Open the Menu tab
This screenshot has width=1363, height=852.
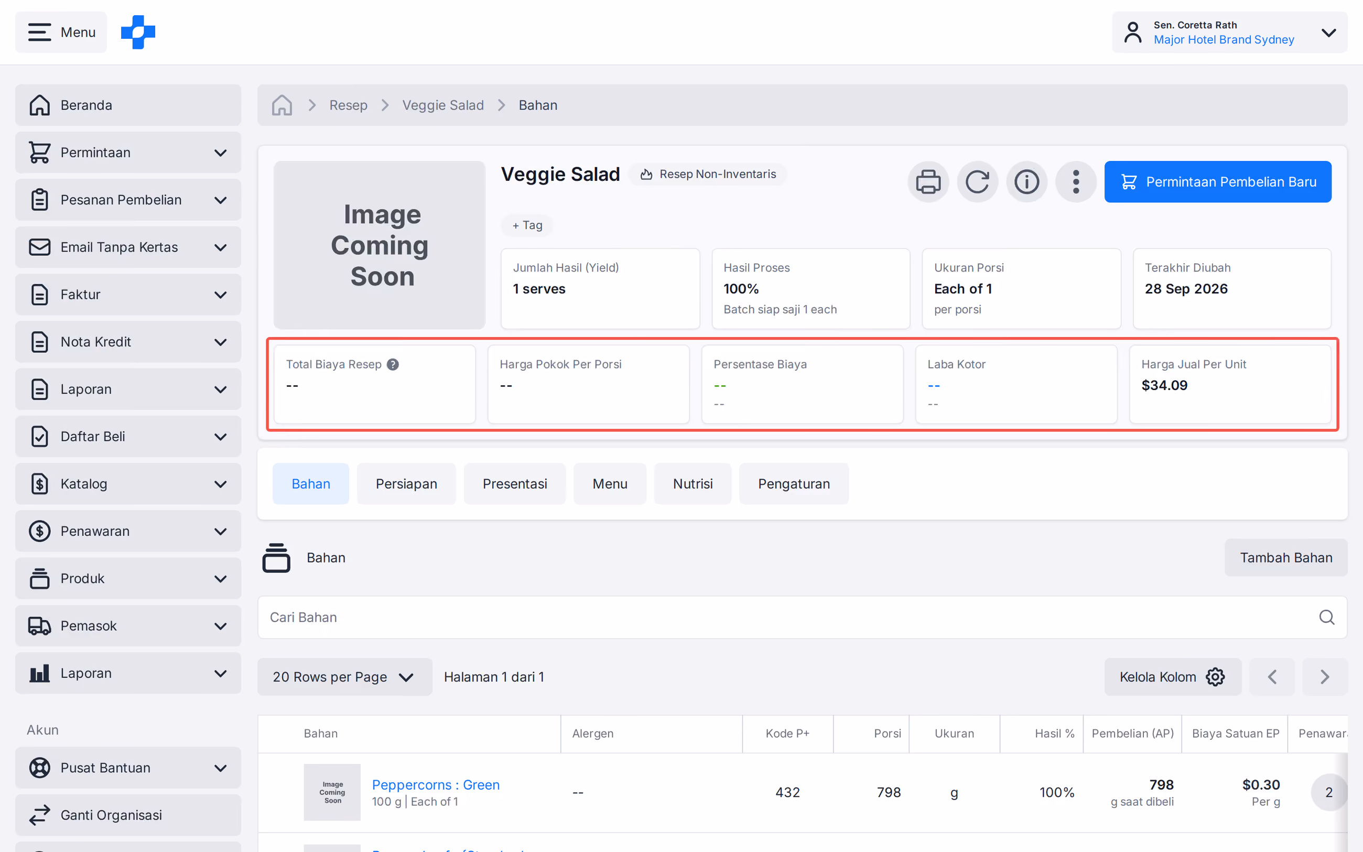tap(609, 483)
